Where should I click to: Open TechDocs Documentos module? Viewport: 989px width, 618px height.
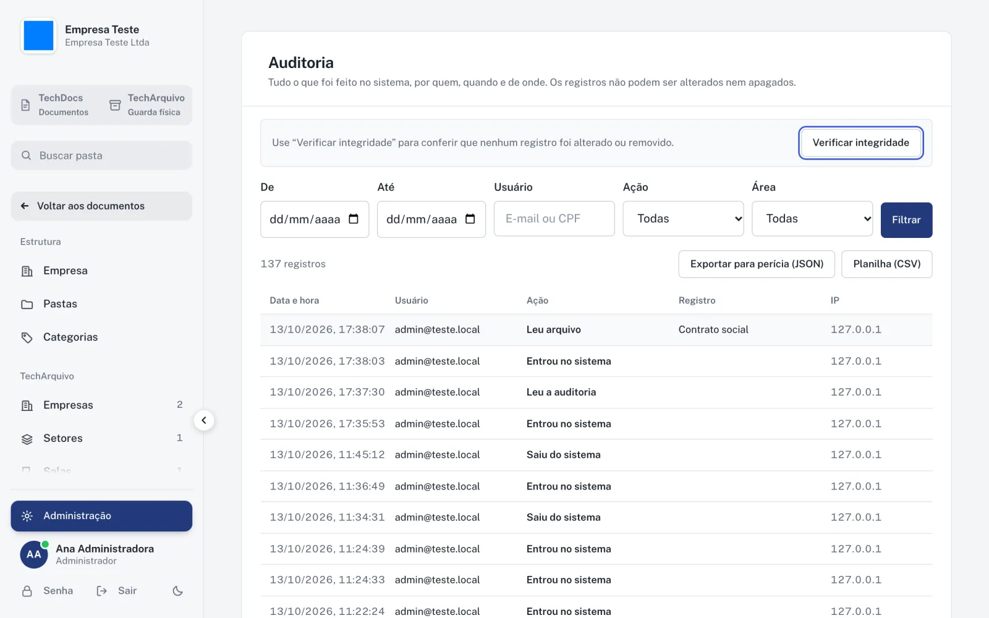(55, 105)
